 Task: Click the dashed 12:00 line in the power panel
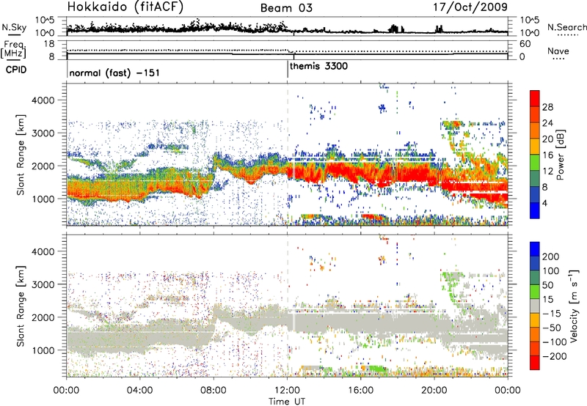pos(288,155)
